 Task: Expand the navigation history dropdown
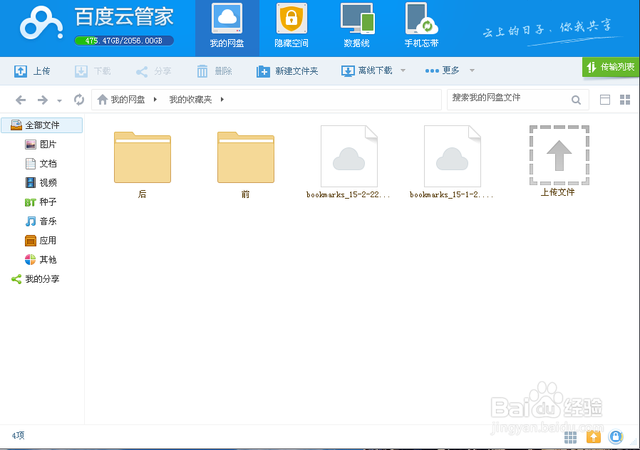(60, 100)
